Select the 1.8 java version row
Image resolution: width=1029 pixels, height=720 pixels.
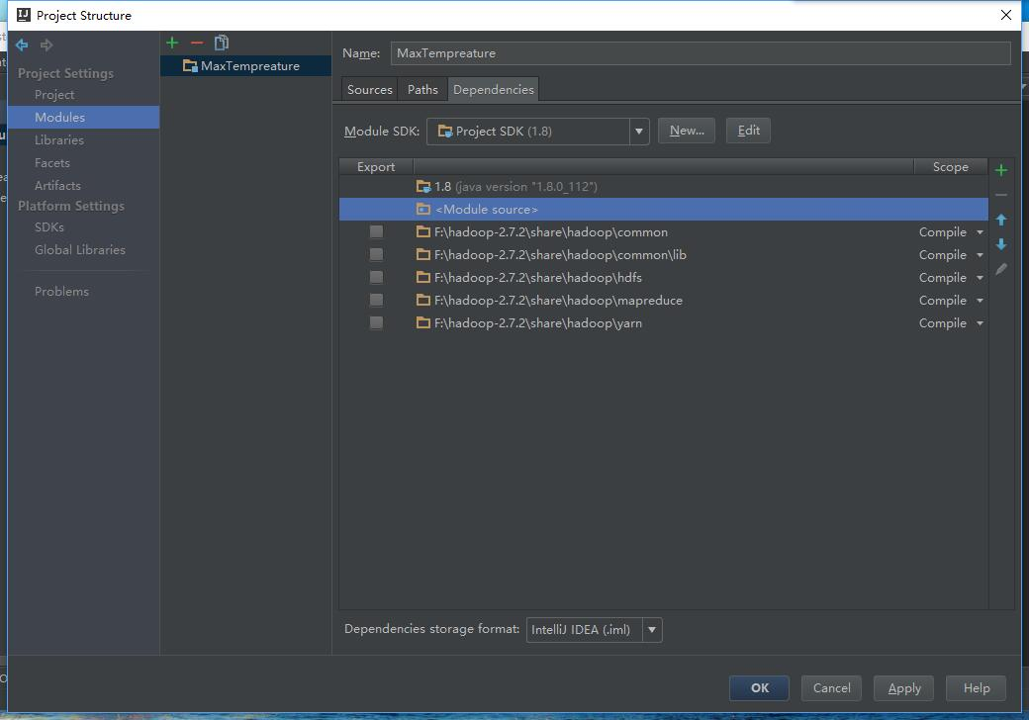tap(664, 186)
